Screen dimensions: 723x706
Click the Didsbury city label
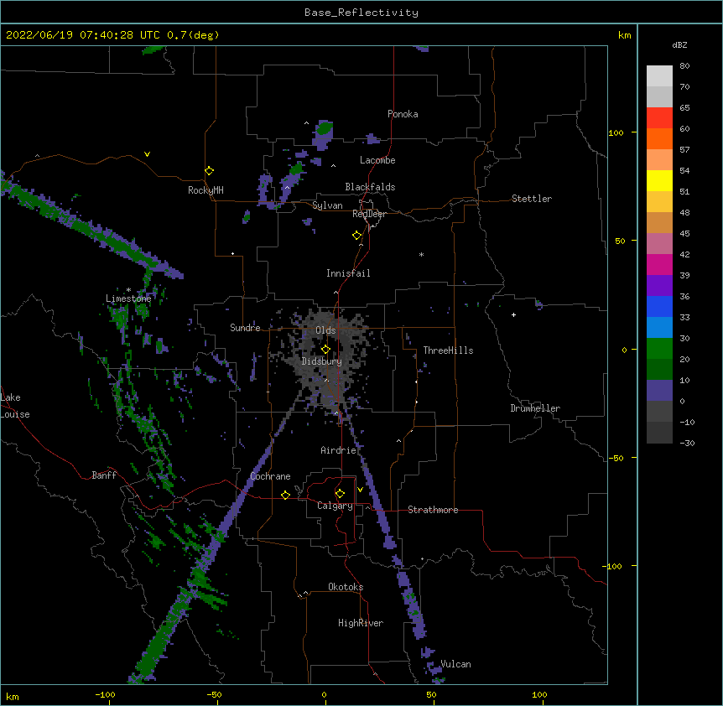pyautogui.click(x=322, y=361)
